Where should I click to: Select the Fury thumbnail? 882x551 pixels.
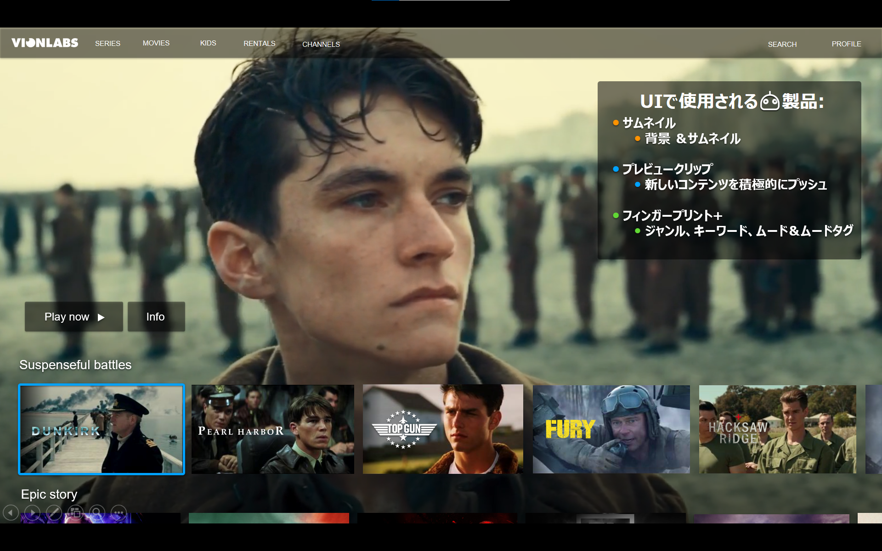pos(611,429)
